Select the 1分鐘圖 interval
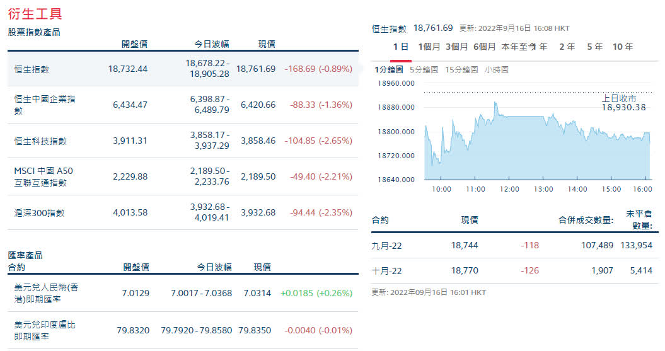 [x=388, y=69]
